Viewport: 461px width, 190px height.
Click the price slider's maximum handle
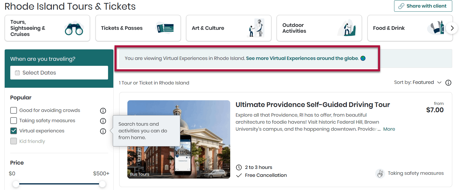pos(102,184)
